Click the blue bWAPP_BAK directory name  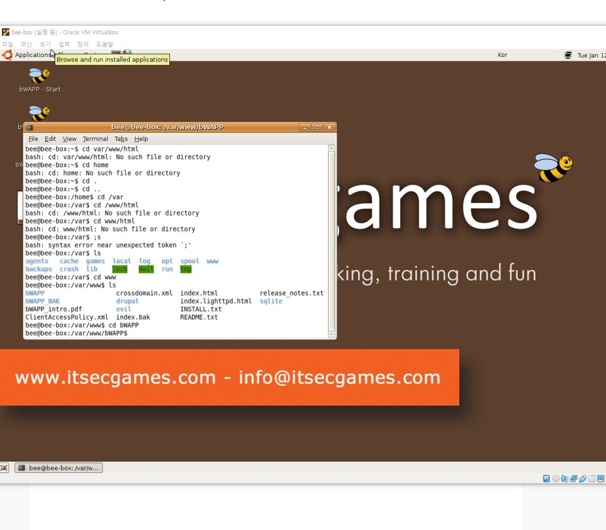coord(43,301)
